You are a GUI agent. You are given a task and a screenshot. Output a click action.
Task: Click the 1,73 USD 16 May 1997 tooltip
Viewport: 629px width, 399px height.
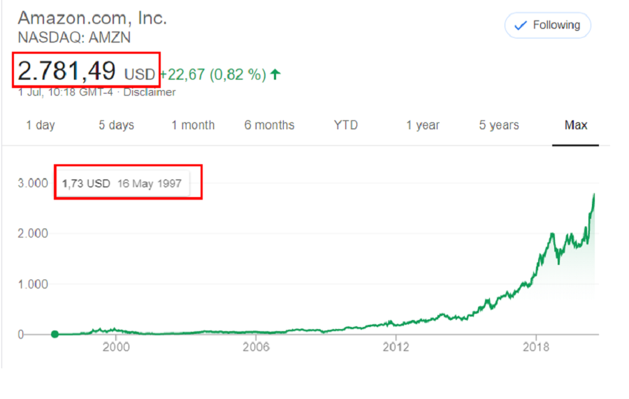(x=122, y=184)
